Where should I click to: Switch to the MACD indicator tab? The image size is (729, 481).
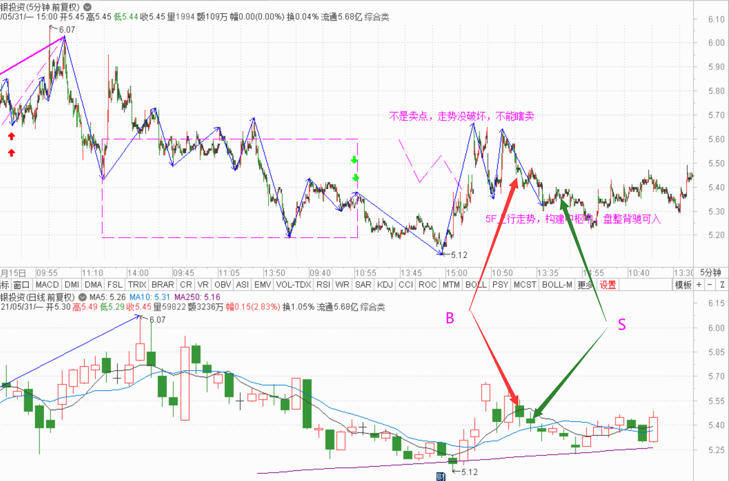[x=47, y=285]
